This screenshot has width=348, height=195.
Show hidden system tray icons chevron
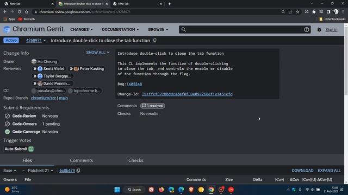(x=288, y=190)
